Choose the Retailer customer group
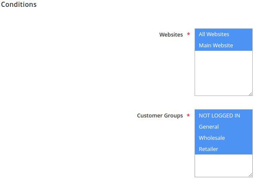The image size is (254, 179). coord(223,149)
